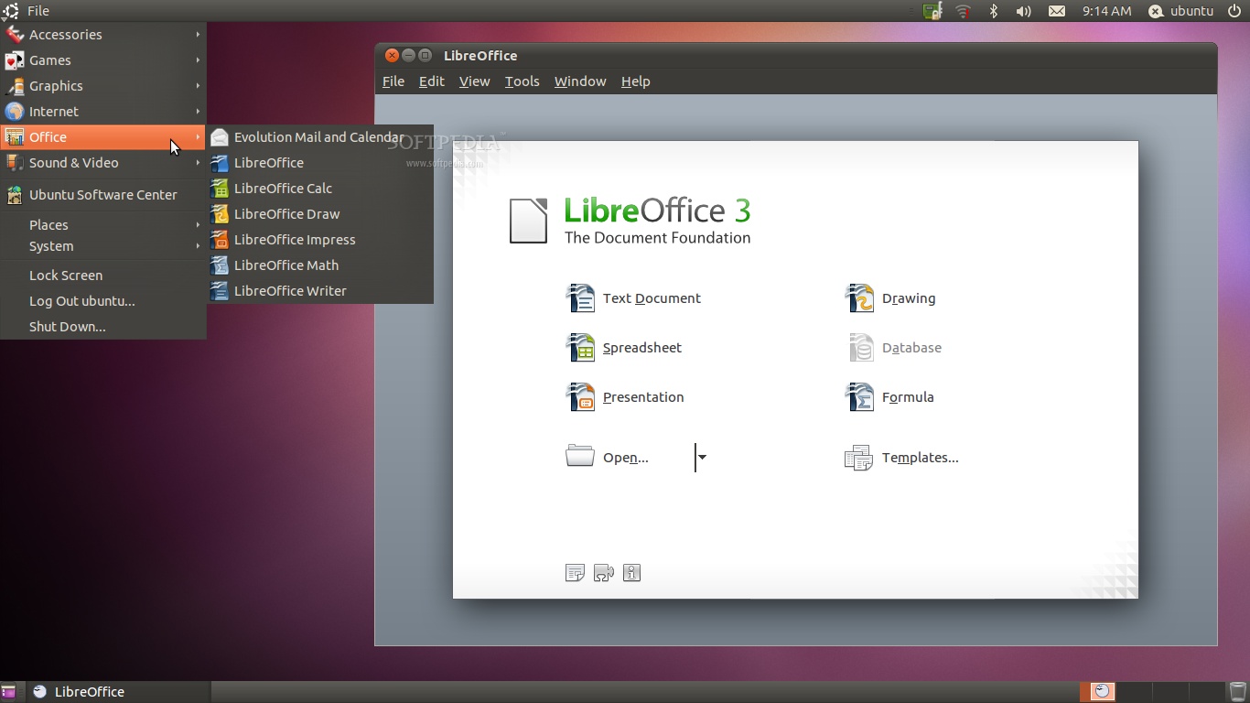The image size is (1250, 703).
Task: Click File in the top panel
Action: pyautogui.click(x=38, y=11)
